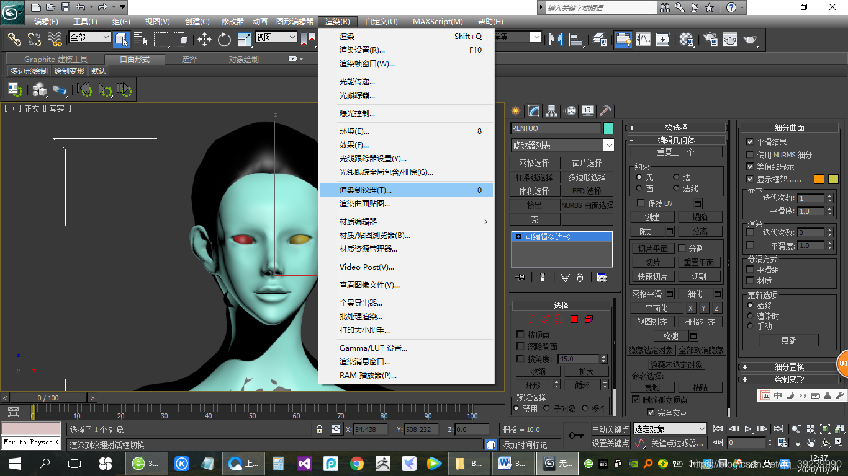The image size is (848, 476).
Task: Click the Unlink Selection icon
Action: [35, 40]
